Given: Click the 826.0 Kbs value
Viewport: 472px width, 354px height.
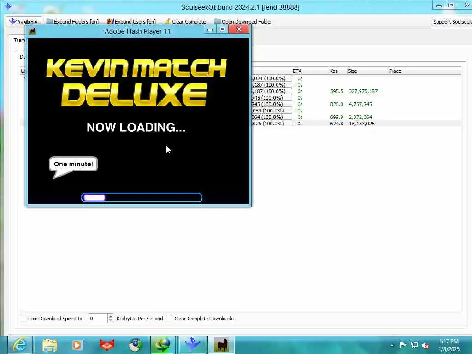Looking at the screenshot, I should point(336,104).
